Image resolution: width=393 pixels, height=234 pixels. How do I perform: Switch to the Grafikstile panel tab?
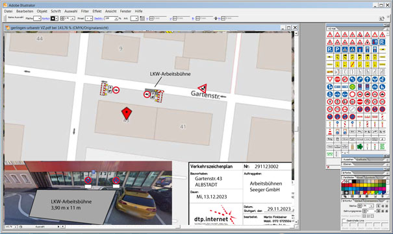point(361,159)
